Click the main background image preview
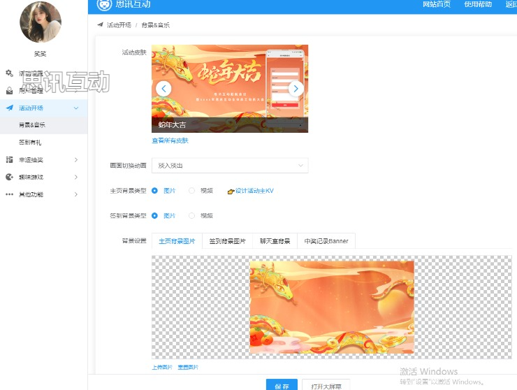517x390 pixels. (332, 308)
